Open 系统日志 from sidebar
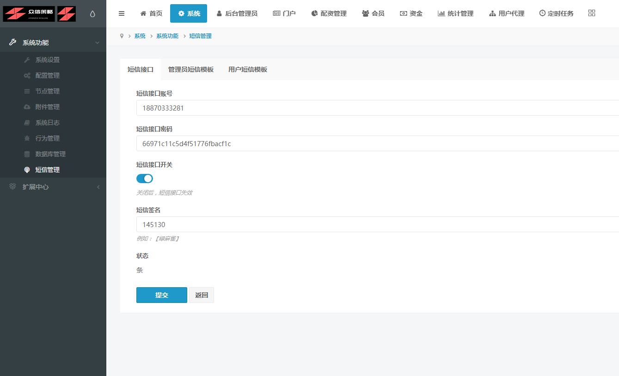Viewport: 619px width, 376px height. pyautogui.click(x=47, y=123)
